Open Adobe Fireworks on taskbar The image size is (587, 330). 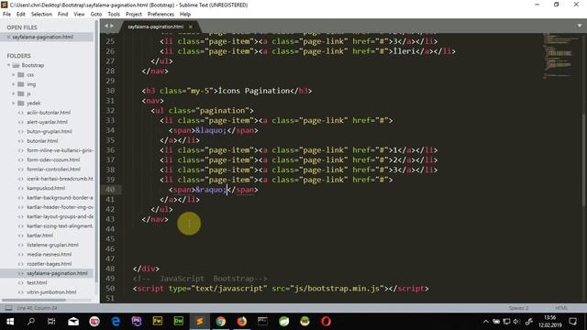pyautogui.click(x=158, y=322)
